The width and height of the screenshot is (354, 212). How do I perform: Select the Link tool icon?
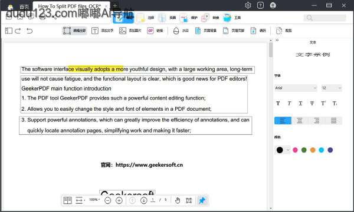(x=150, y=31)
